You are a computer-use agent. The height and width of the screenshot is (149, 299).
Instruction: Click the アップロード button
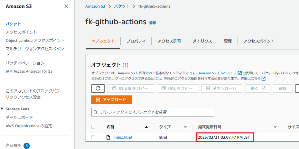(112, 100)
